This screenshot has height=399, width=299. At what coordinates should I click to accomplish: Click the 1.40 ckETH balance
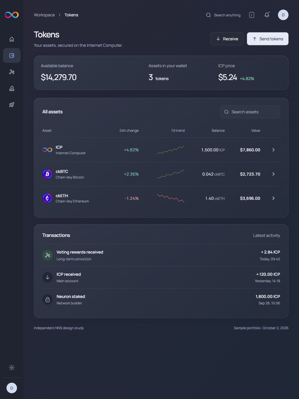pos(215,198)
